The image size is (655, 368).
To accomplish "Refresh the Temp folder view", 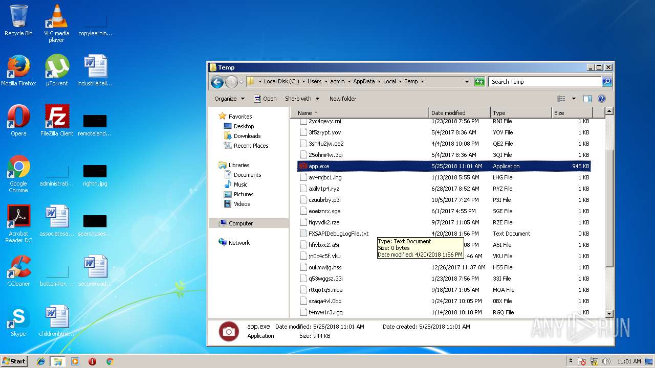I will [x=479, y=82].
